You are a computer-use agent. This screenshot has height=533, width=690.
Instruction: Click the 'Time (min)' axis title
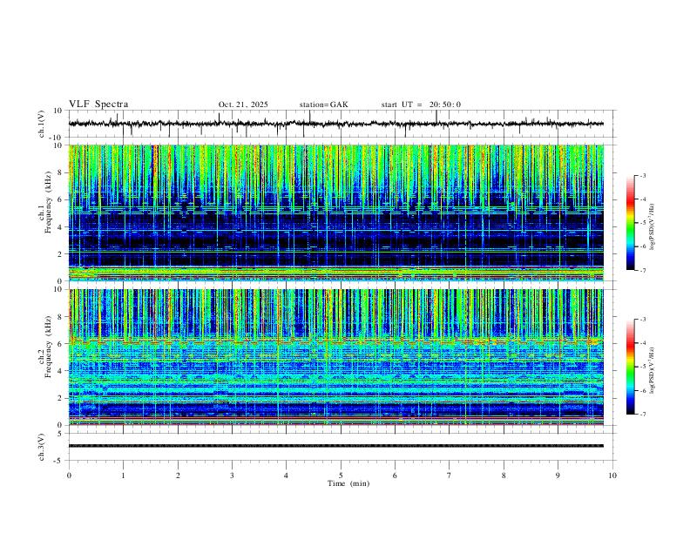tap(348, 483)
